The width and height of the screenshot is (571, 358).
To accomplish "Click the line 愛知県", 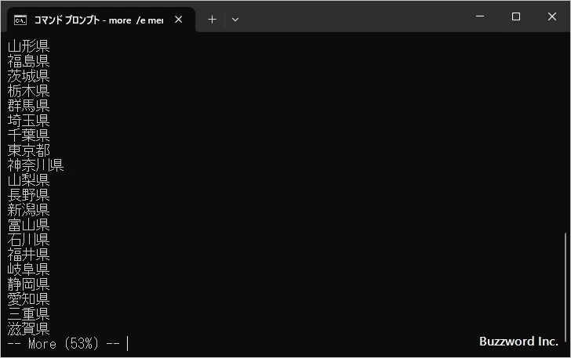I will 28,299.
